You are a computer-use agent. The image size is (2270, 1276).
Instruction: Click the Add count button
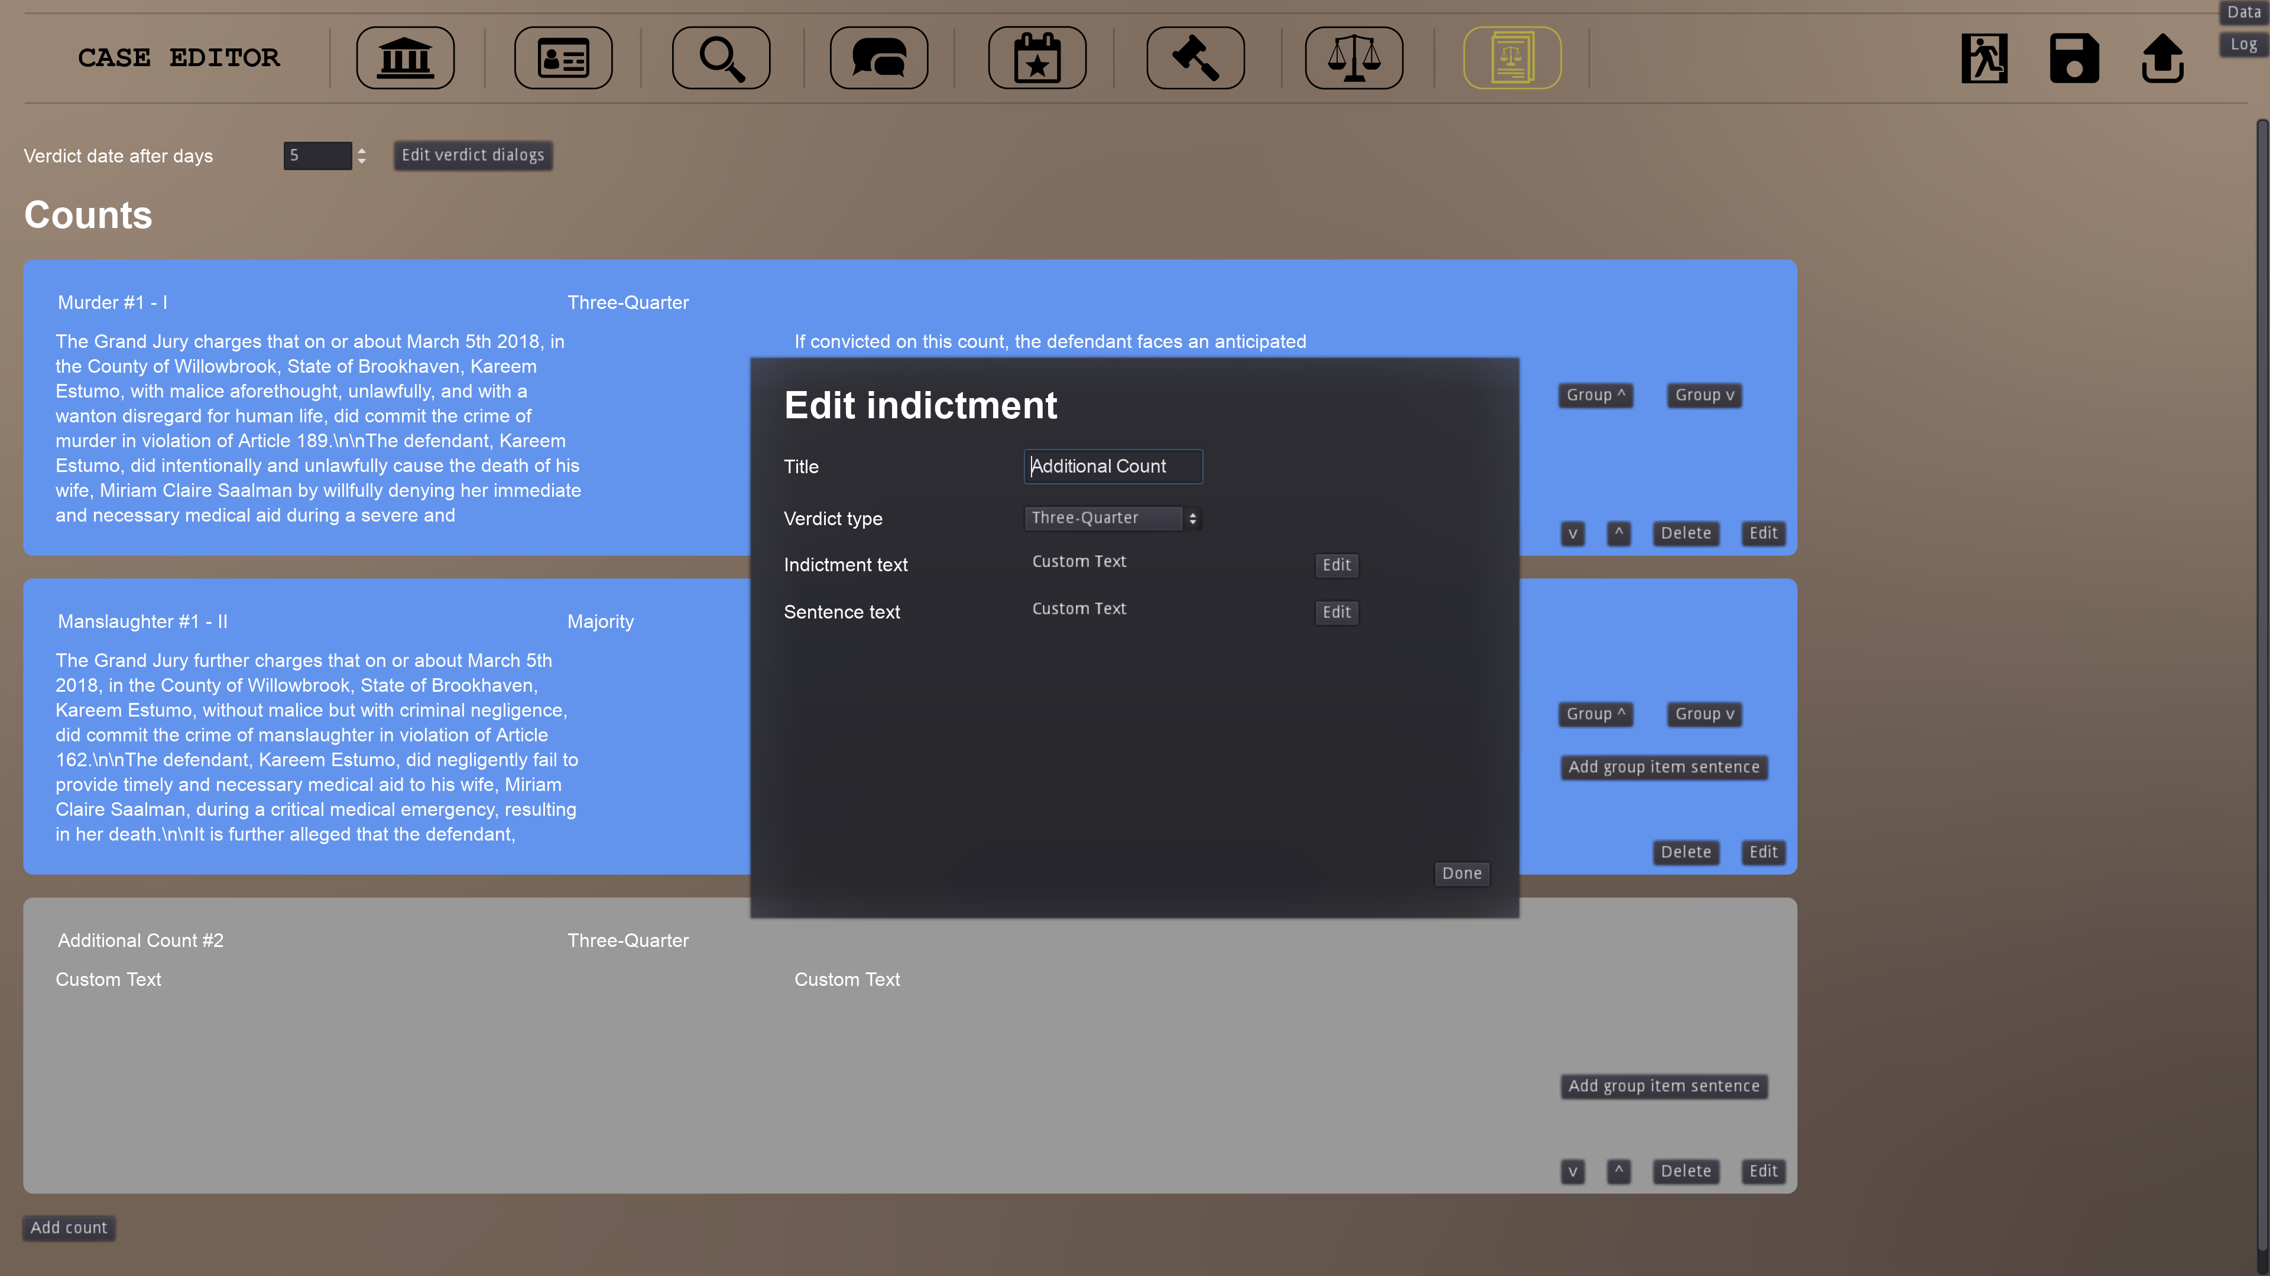pyautogui.click(x=69, y=1228)
